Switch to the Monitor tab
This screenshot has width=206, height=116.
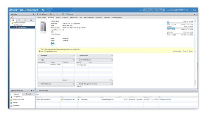point(58,18)
